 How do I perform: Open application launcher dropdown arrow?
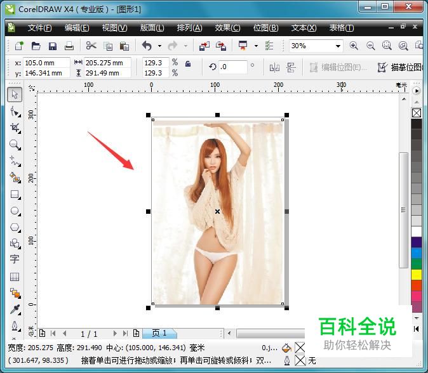[x=256, y=46]
